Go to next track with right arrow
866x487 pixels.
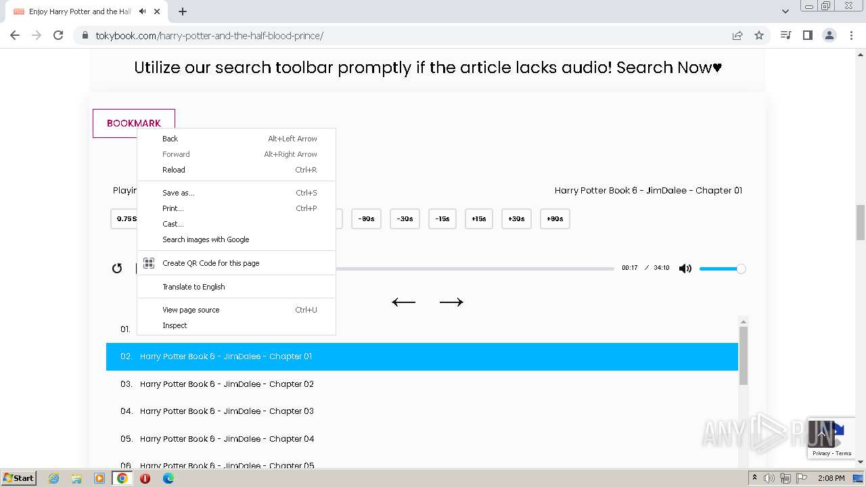pos(451,302)
